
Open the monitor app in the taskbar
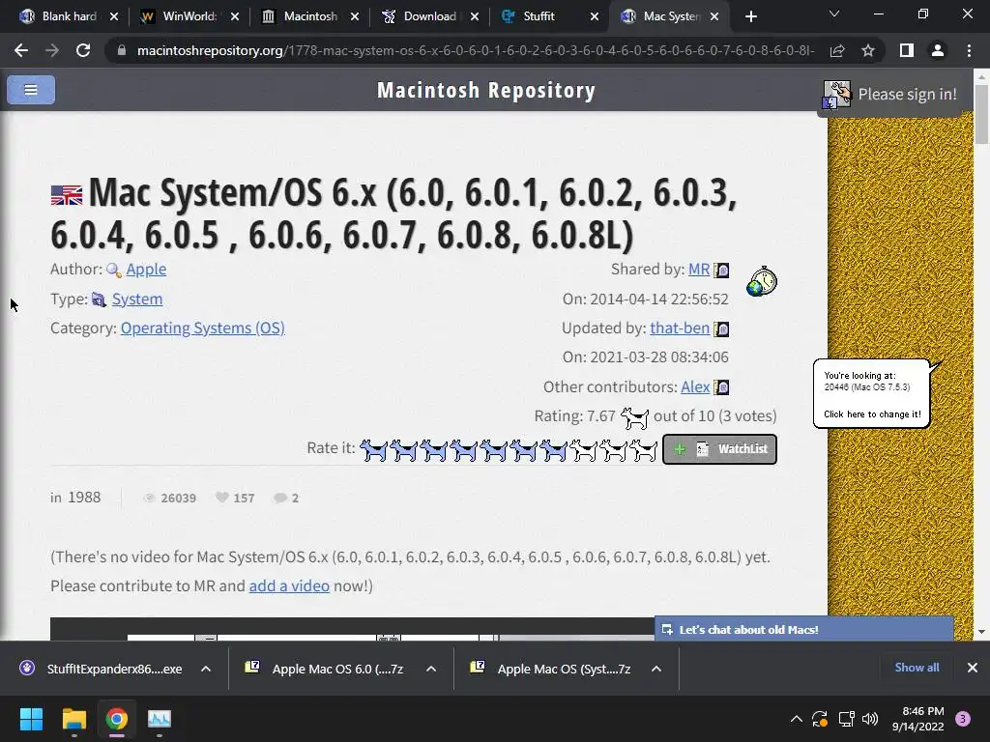point(160,719)
